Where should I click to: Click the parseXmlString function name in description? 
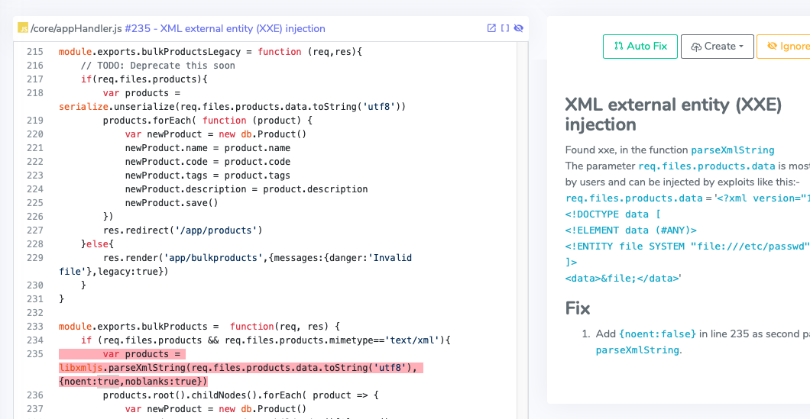733,150
